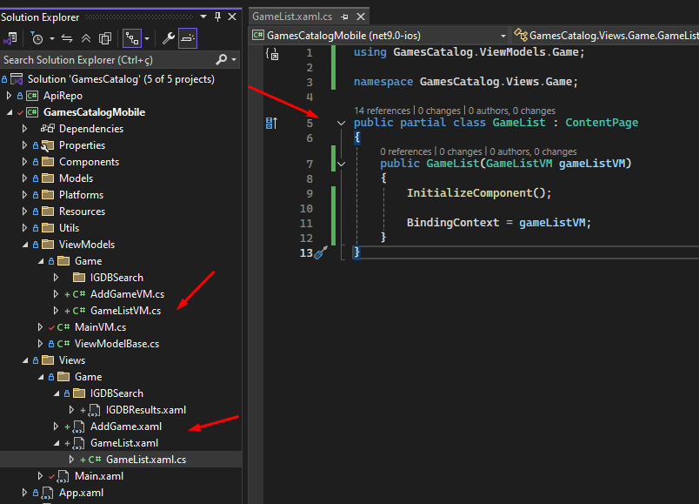The image size is (699, 504).
Task: Pin the GameList.xaml.cs tab
Action: [x=344, y=17]
